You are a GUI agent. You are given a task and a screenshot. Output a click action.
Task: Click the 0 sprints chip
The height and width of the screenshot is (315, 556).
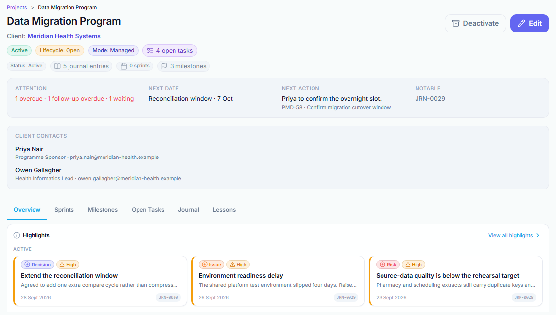coord(135,66)
